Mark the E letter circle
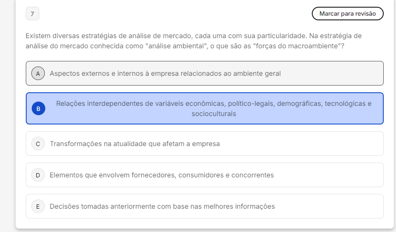This screenshot has width=396, height=232. (x=38, y=207)
